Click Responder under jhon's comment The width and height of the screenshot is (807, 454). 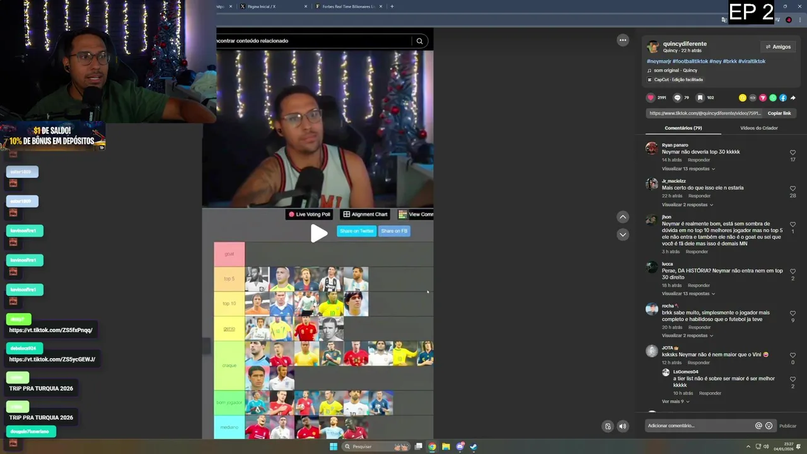[697, 252]
